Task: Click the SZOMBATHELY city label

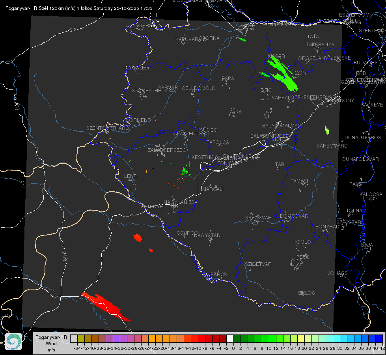Action: coord(149,91)
